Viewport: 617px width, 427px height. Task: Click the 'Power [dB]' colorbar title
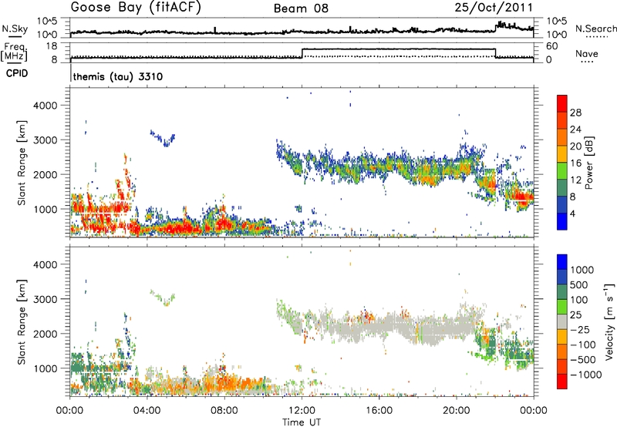588,163
